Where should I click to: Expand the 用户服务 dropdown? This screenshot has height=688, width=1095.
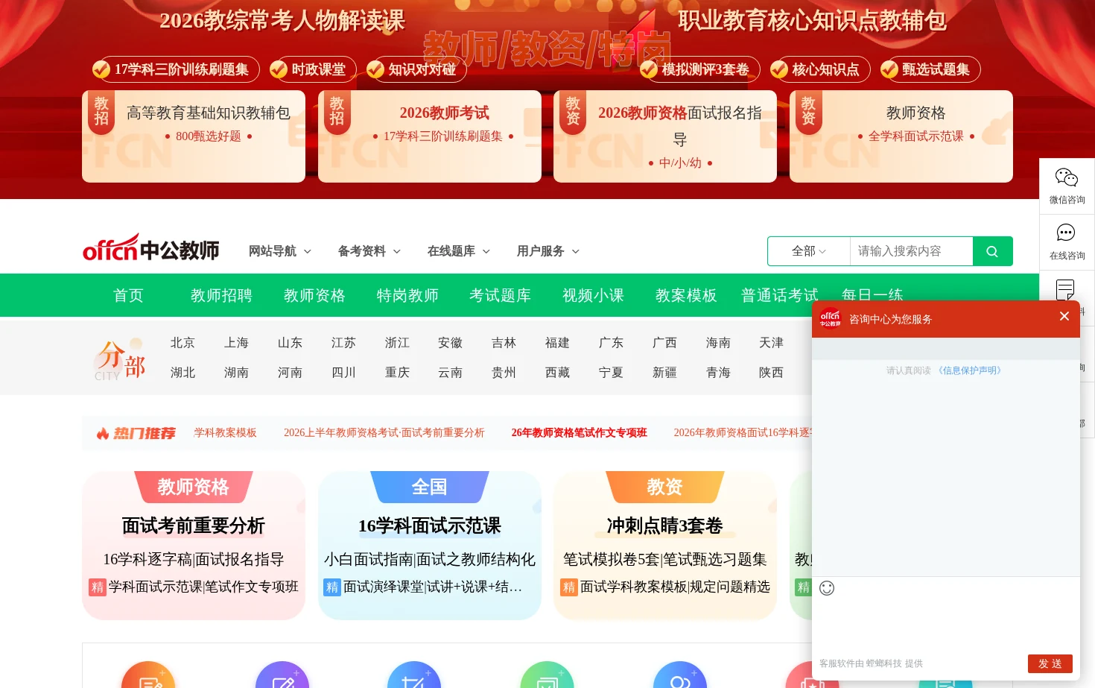tap(548, 251)
